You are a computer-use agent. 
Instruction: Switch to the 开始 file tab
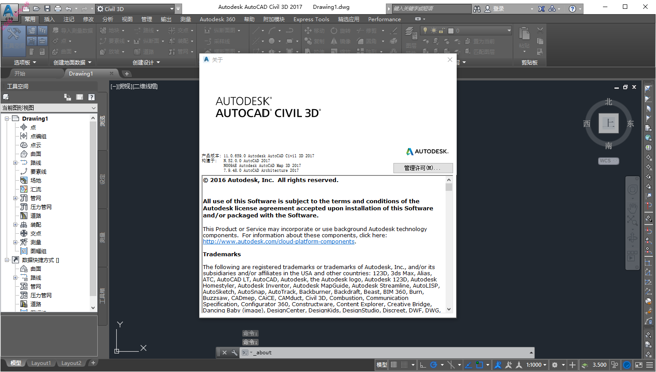[20, 74]
